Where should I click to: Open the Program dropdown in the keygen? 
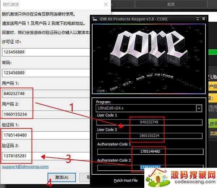(199, 108)
